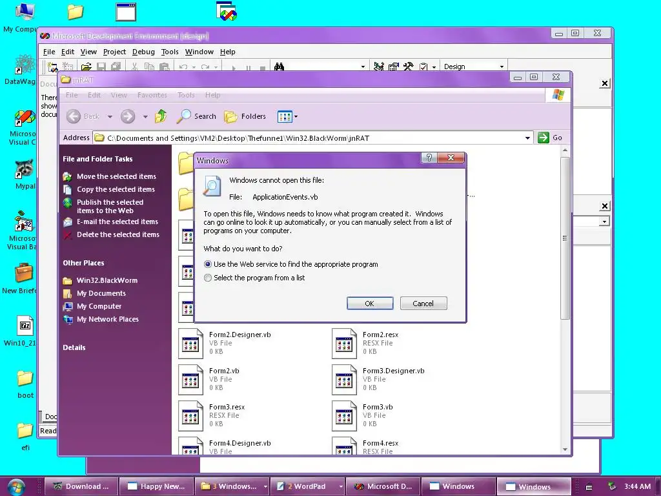Click 'E-mail the selected items' link
The width and height of the screenshot is (661, 496).
(117, 222)
